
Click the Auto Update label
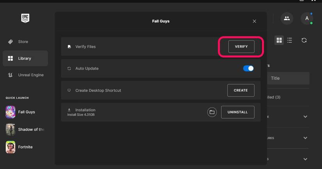(x=87, y=68)
